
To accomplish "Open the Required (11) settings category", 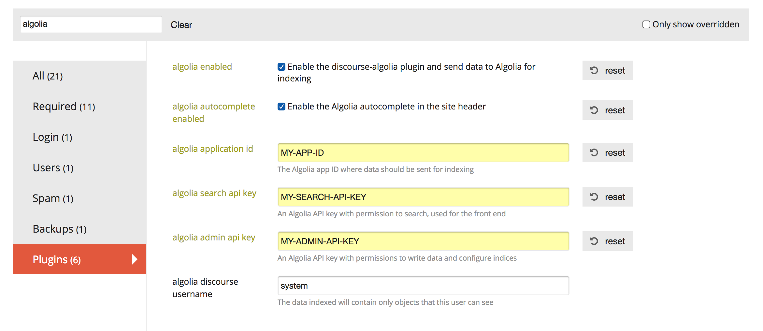I will (x=79, y=107).
